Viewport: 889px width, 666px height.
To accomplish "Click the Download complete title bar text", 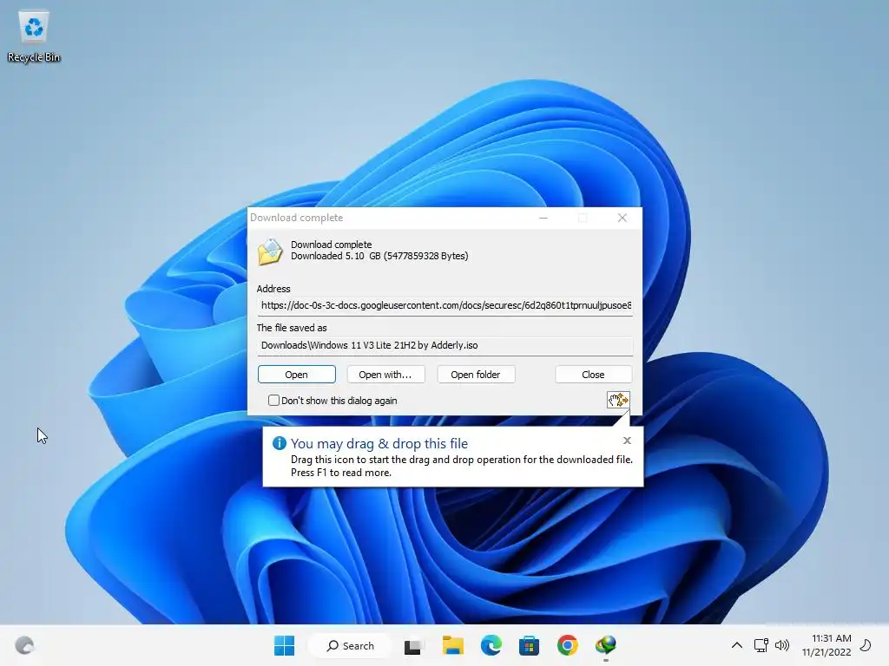I will coord(297,218).
